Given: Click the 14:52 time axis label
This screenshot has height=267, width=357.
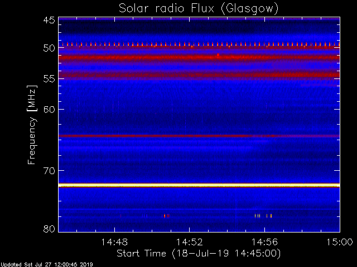Looking at the screenshot, I should click(x=190, y=243).
